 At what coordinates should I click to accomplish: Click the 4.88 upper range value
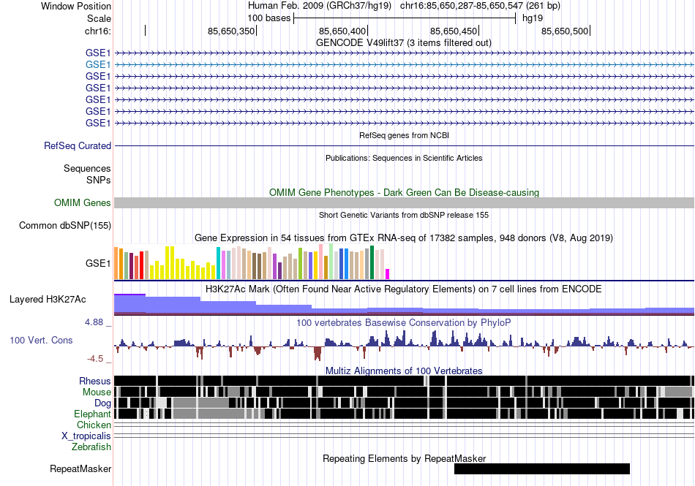[94, 322]
